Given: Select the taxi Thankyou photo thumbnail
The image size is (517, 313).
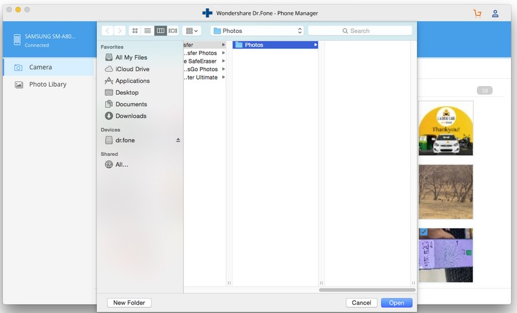Looking at the screenshot, I should point(446,128).
